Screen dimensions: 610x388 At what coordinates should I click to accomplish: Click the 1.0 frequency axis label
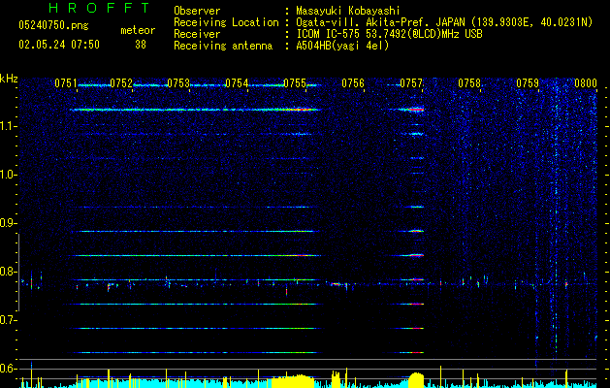tap(8, 175)
